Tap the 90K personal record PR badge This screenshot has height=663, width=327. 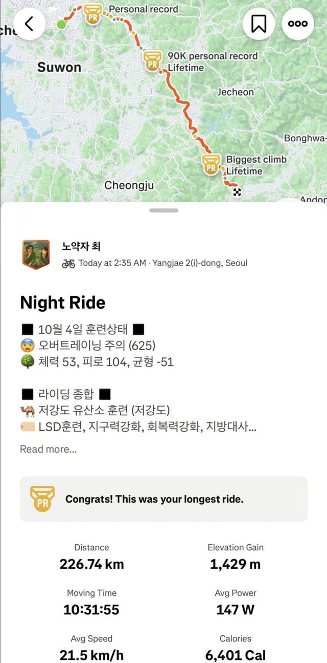pyautogui.click(x=152, y=61)
